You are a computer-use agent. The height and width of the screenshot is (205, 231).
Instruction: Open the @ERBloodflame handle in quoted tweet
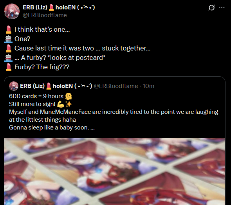pos(116,86)
